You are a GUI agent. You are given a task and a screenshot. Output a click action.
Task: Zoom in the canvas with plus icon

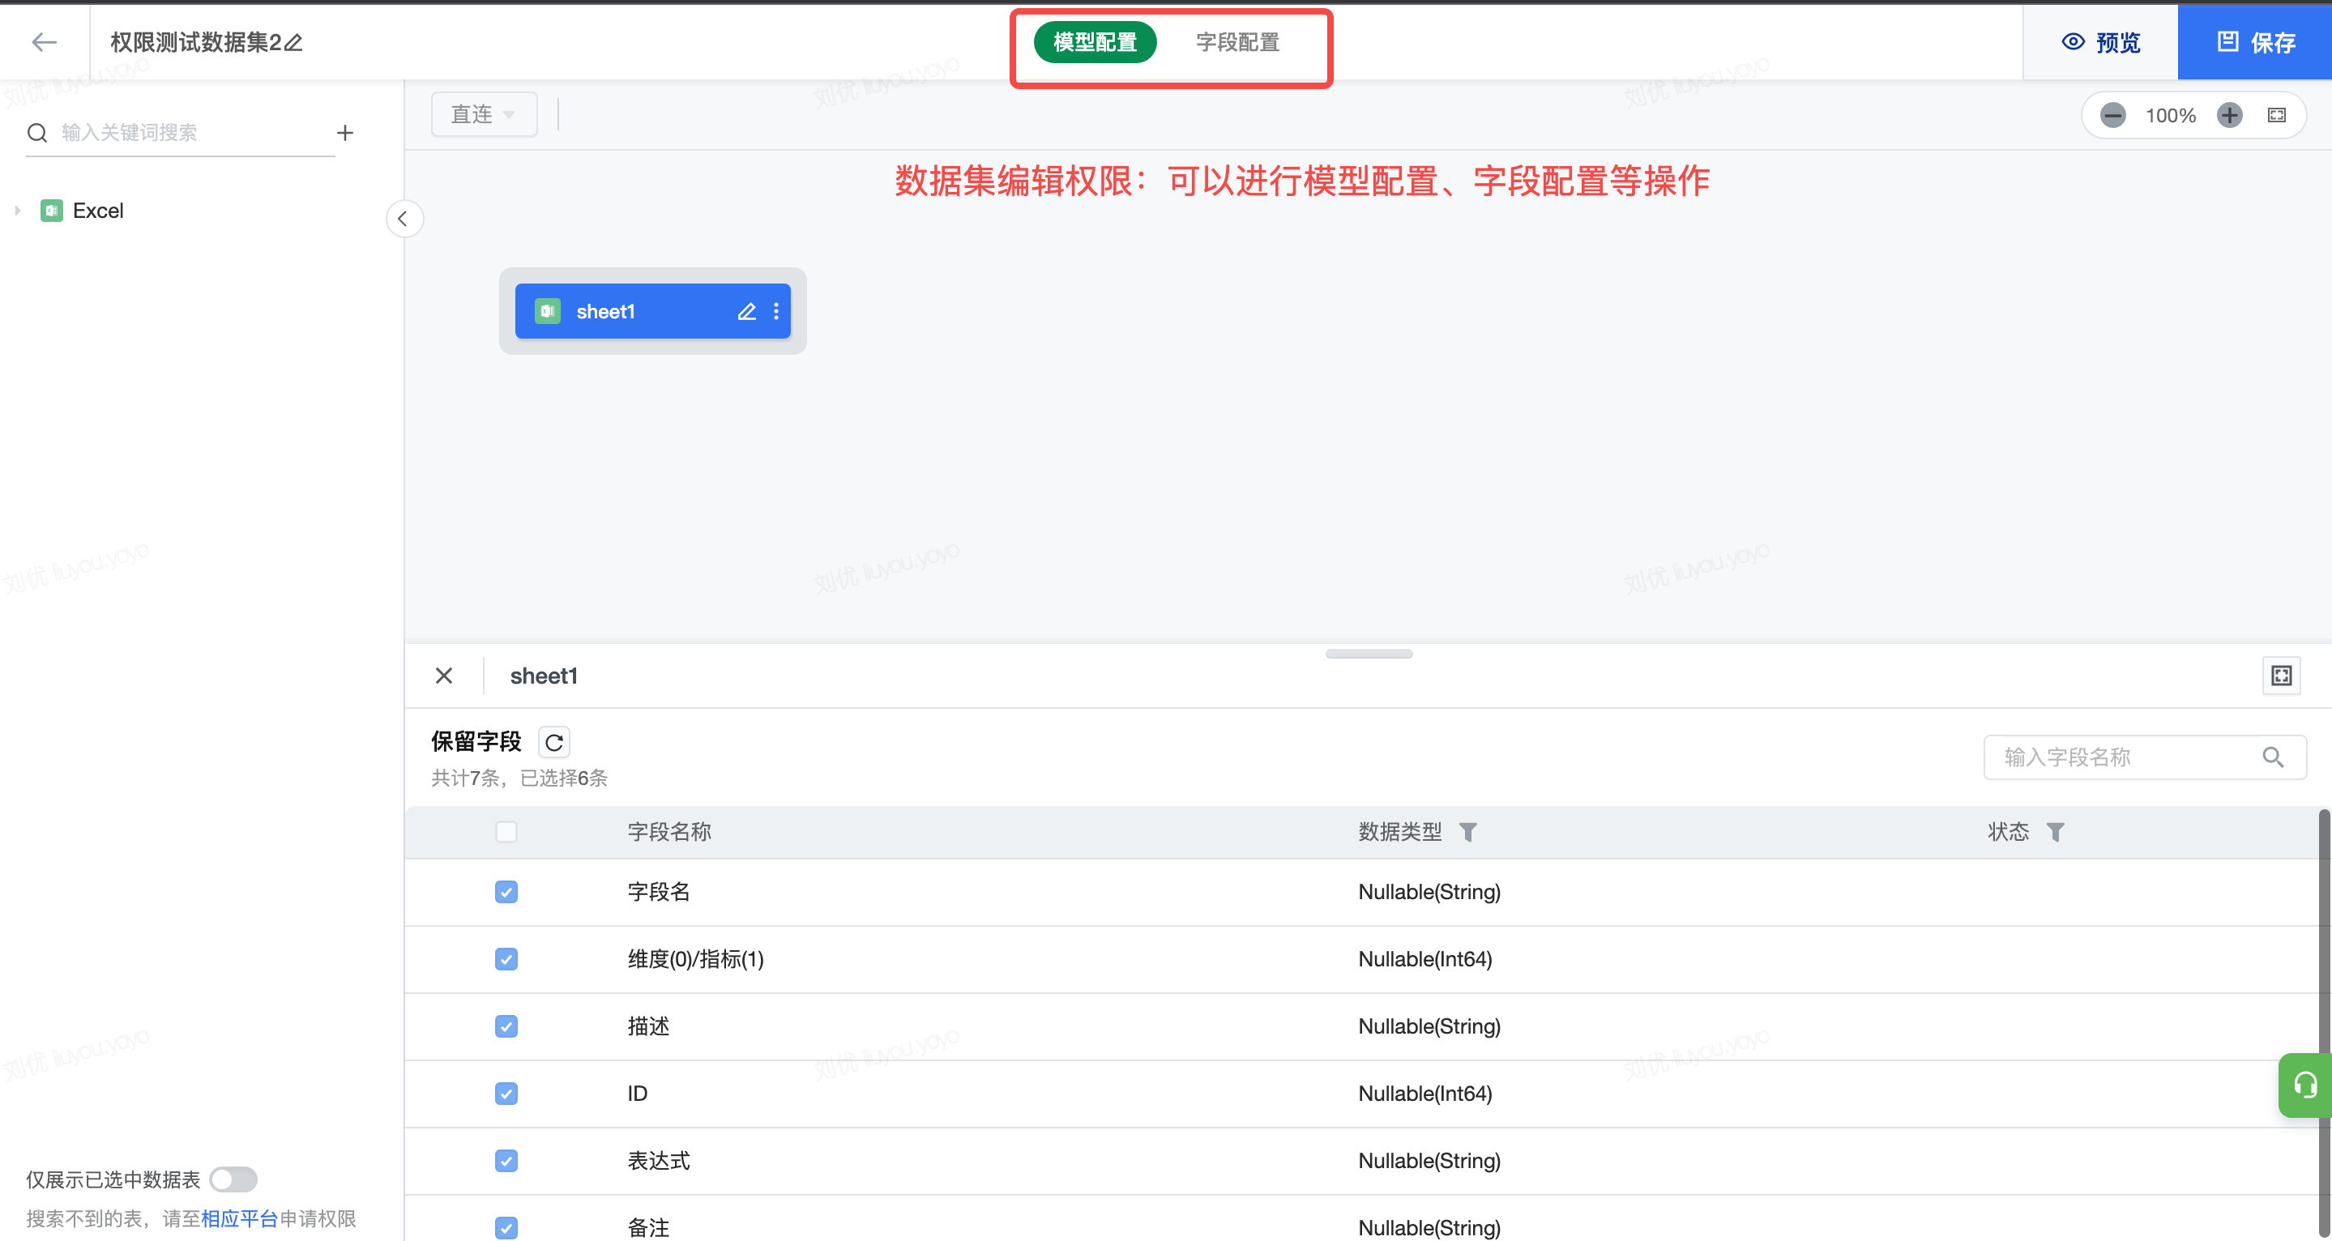click(2230, 115)
